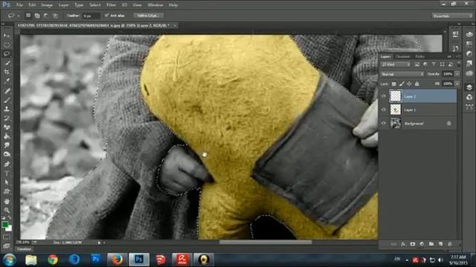
Task: Open the Layer menu
Action: pos(64,5)
